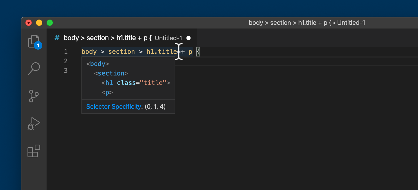
Task: Select the Untitled-1 editor tab
Action: [x=122, y=38]
